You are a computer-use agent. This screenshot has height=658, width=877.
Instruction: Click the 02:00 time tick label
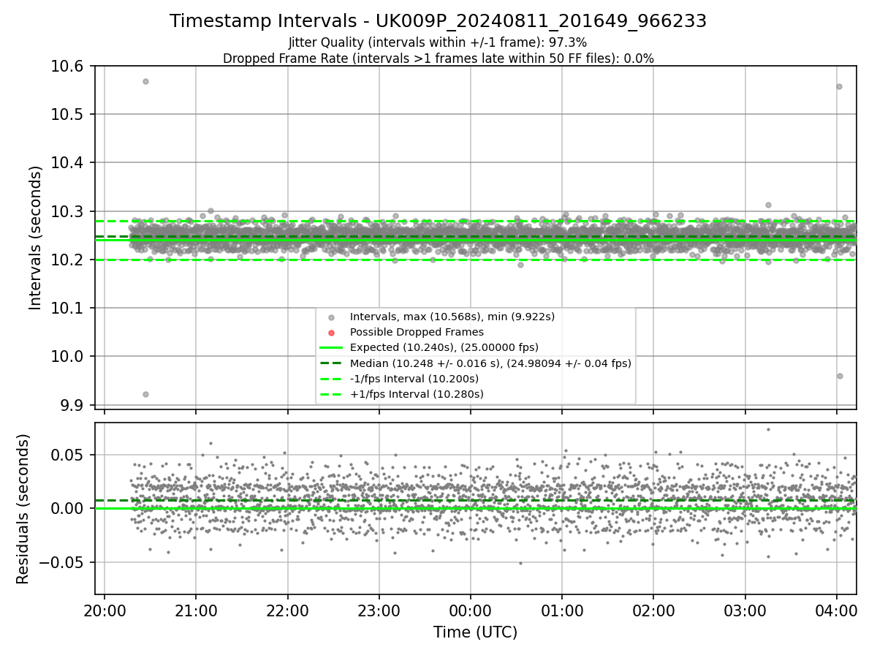pos(653,610)
